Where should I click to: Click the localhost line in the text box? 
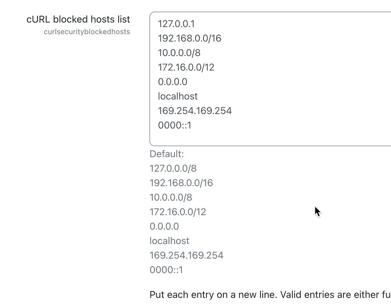[177, 96]
